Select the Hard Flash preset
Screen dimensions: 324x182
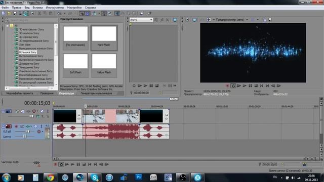[104, 38]
